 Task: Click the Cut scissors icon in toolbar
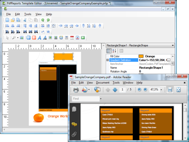click(x=25, y=20)
